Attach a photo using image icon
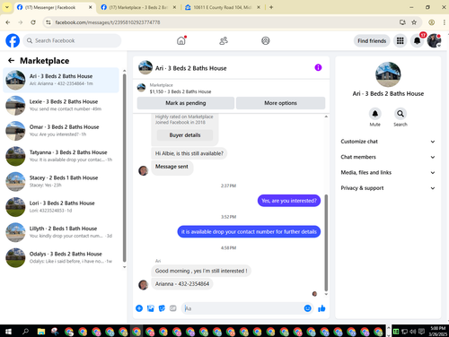 151,308
